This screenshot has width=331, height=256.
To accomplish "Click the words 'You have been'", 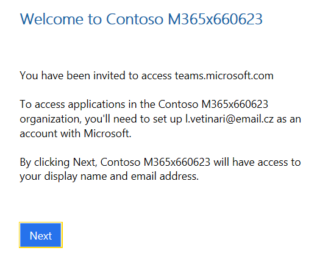I will point(55,76).
